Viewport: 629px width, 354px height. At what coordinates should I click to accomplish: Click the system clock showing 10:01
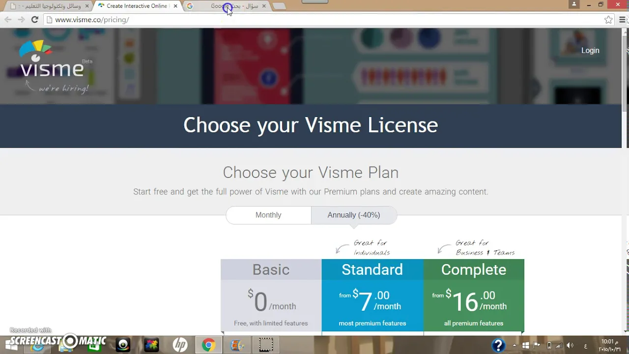click(x=610, y=345)
